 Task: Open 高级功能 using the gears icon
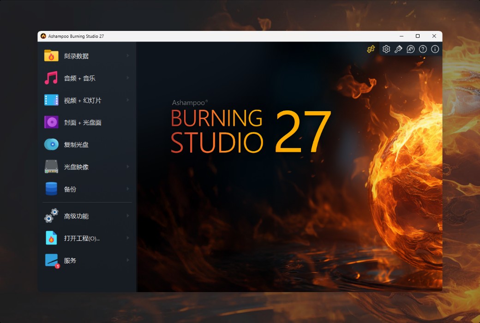point(51,215)
